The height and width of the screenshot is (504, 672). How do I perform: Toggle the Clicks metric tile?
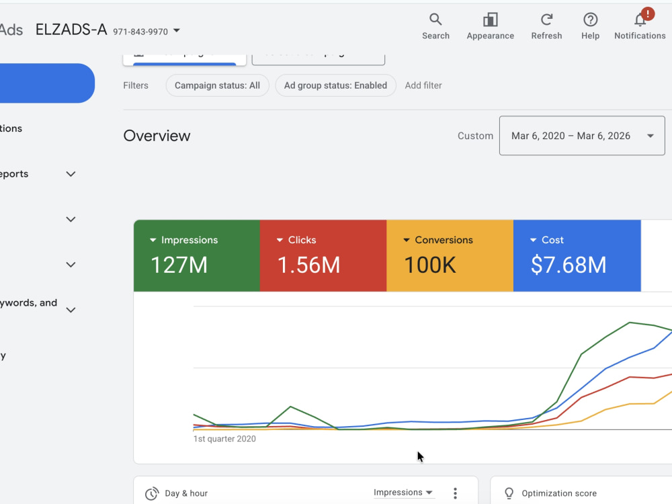tap(323, 256)
